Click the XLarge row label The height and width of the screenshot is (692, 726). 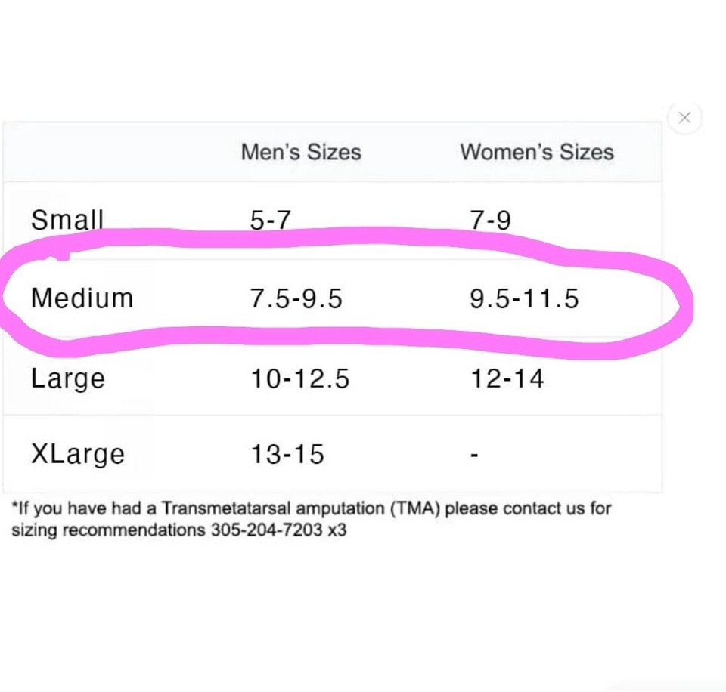click(x=78, y=454)
